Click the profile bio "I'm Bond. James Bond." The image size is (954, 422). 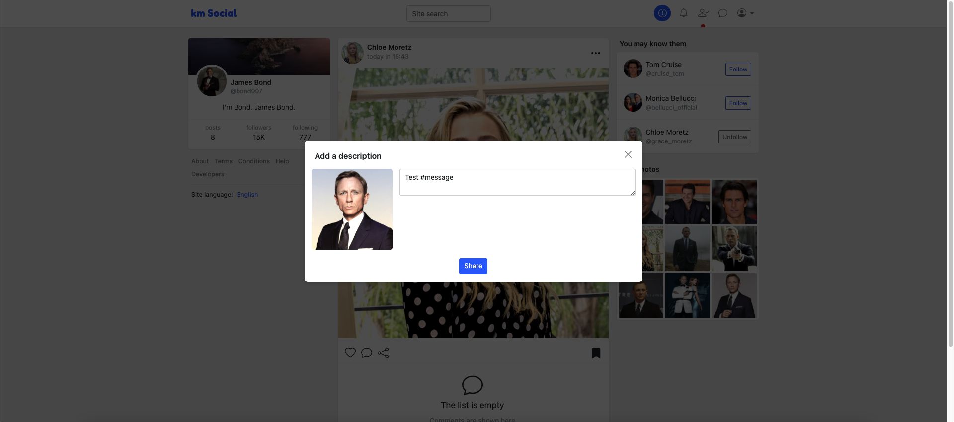point(259,107)
